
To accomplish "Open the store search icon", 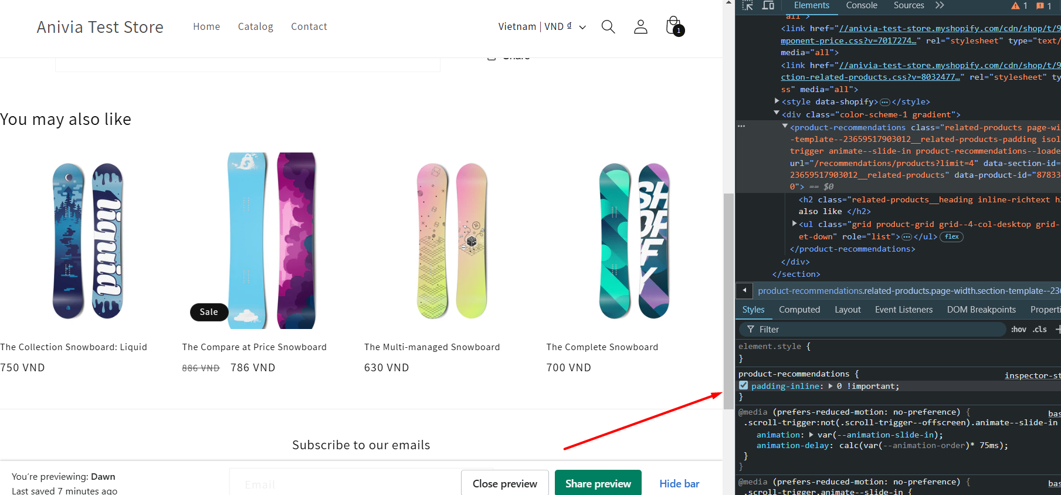I will 608,27.
